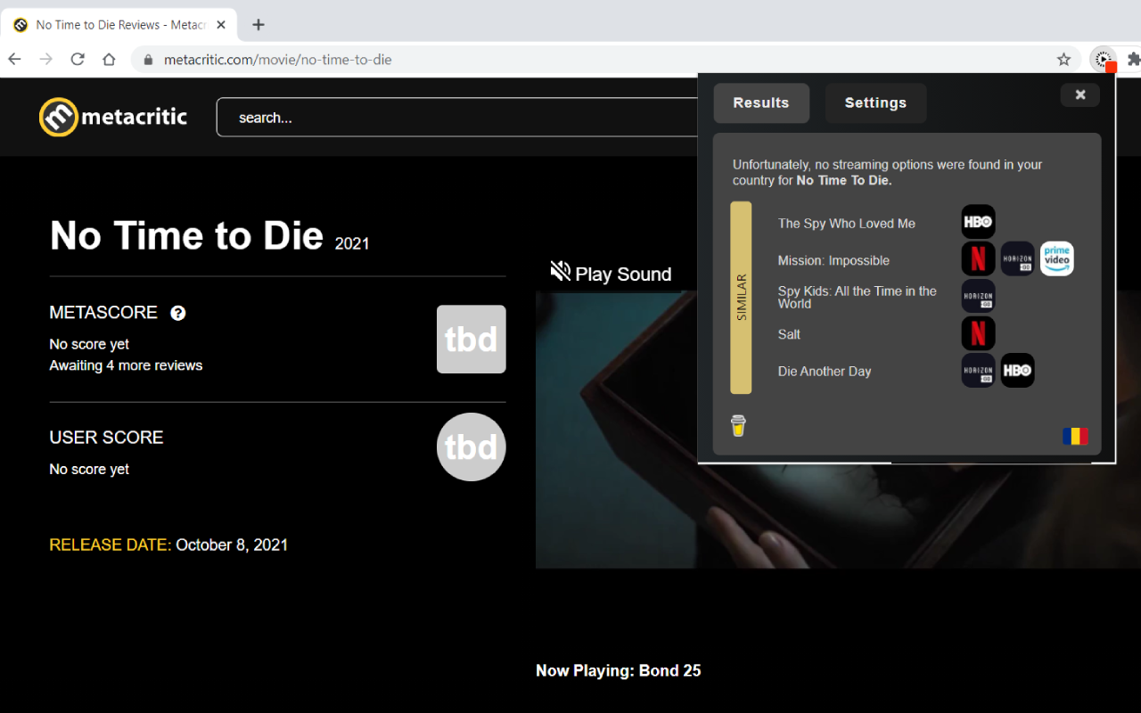This screenshot has width=1141, height=713.
Task: Click Spy Kids: All the Time in the World
Action: coord(858,298)
